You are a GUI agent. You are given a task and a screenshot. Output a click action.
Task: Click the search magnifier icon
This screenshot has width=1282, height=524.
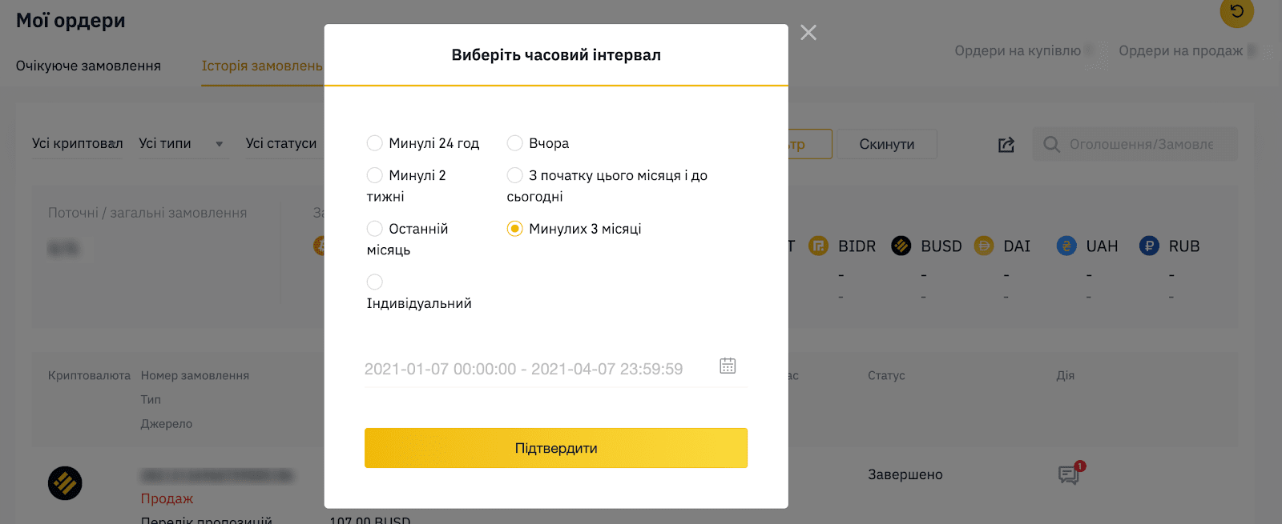(1051, 145)
